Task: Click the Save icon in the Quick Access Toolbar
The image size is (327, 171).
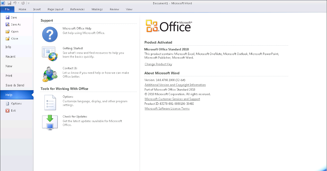Action: pos(9,3)
